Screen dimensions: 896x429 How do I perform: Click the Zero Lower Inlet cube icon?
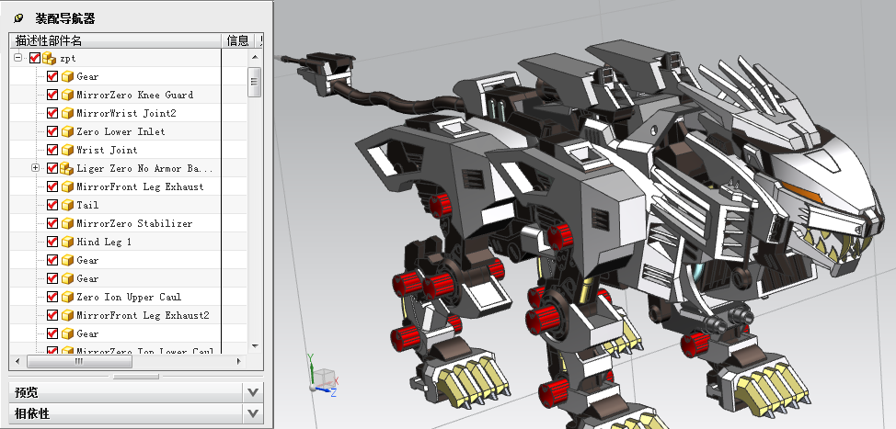pyautogui.click(x=67, y=131)
